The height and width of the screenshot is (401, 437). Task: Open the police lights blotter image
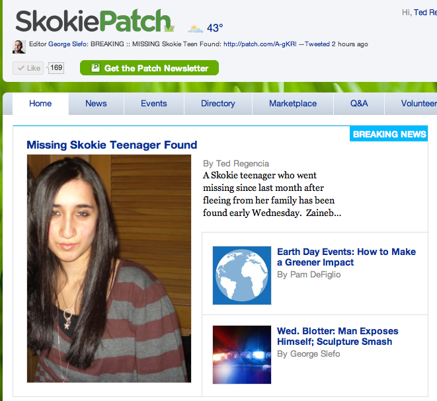tap(242, 355)
